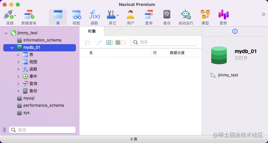The width and height of the screenshot is (268, 143).
Task: Select the mysql database
Action: tap(26, 98)
